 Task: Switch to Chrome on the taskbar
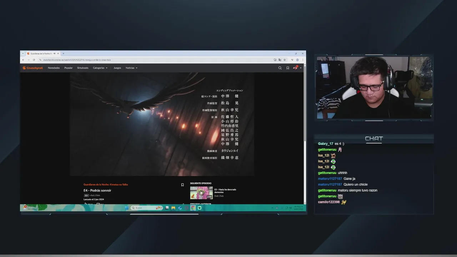pyautogui.click(x=193, y=208)
